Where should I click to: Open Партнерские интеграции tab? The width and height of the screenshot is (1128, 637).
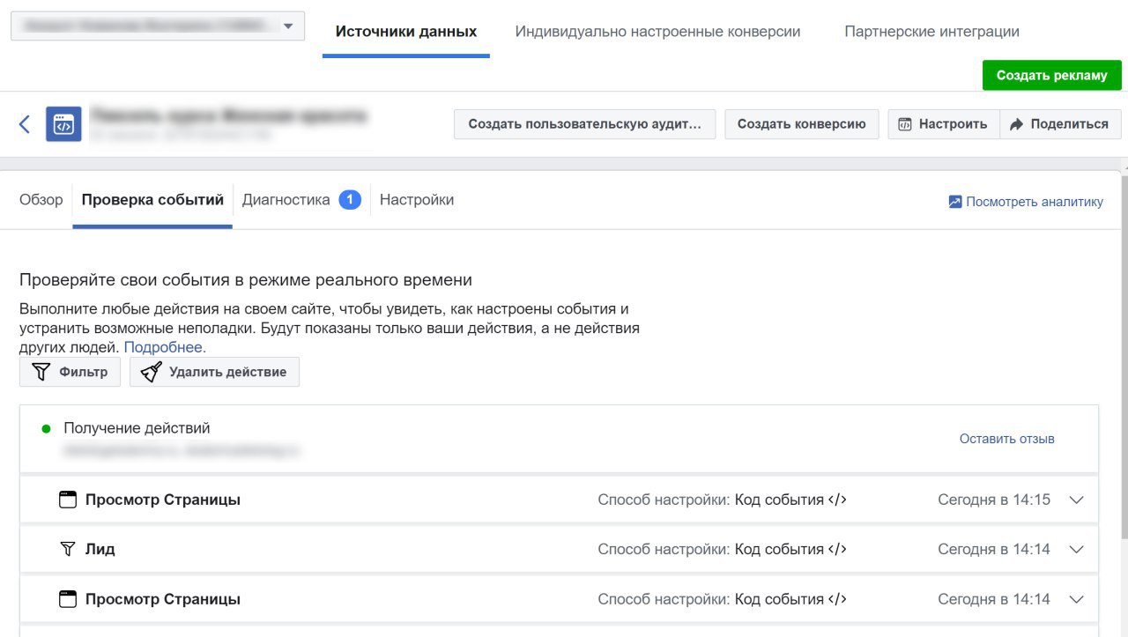click(x=931, y=32)
